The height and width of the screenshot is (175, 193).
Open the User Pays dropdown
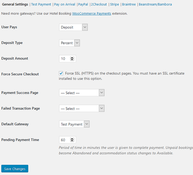(x=73, y=27)
